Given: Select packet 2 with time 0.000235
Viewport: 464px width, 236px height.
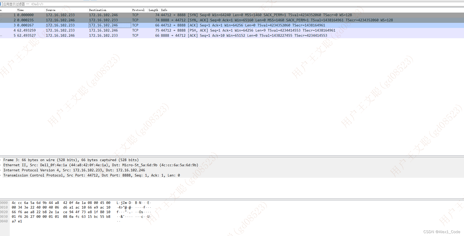Looking at the screenshot, I should tap(232, 20).
